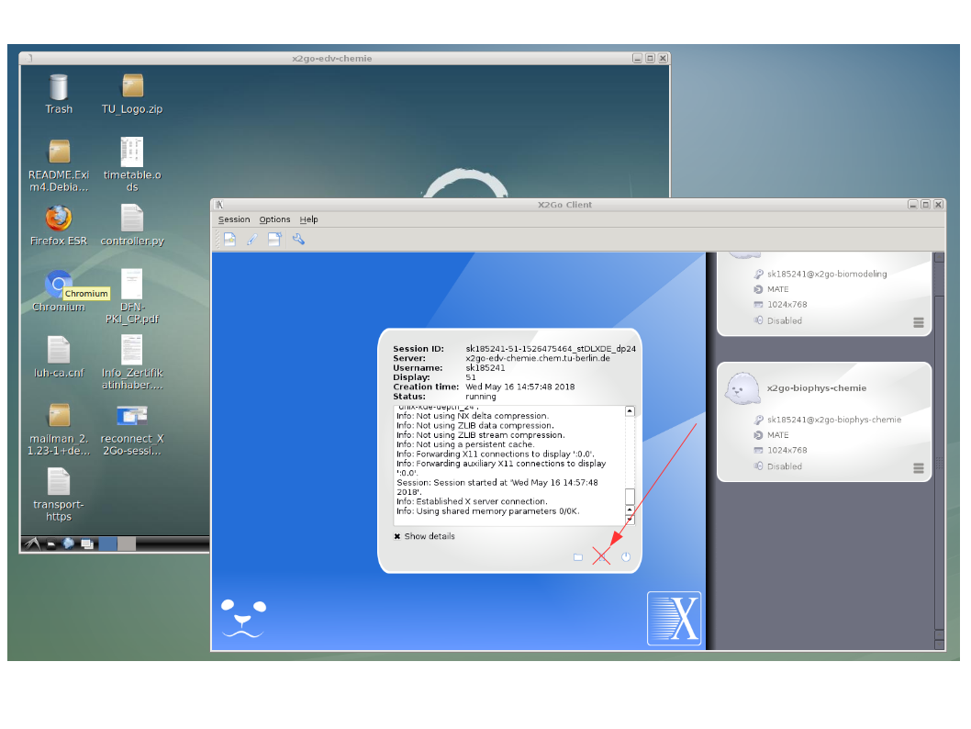Click the New session toolbar icon

(x=229, y=240)
